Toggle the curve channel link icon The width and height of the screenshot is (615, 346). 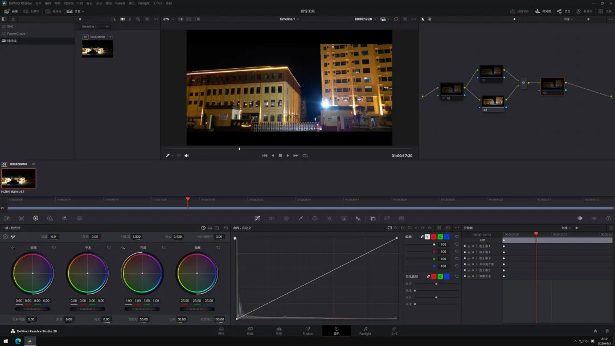(x=422, y=236)
